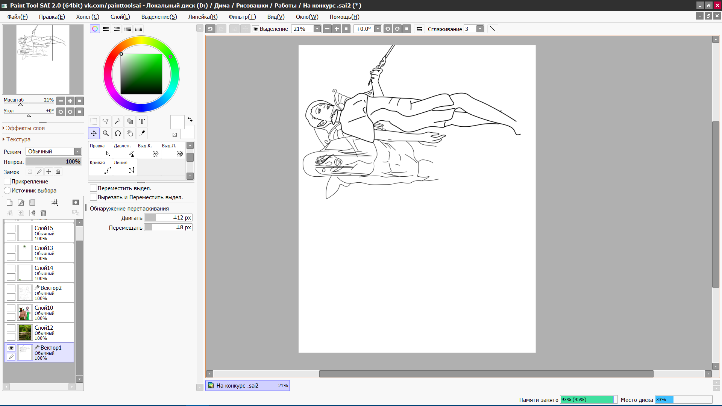722x406 pixels.
Task: Choose the Давлен. pressure tool
Action: [x=124, y=150]
